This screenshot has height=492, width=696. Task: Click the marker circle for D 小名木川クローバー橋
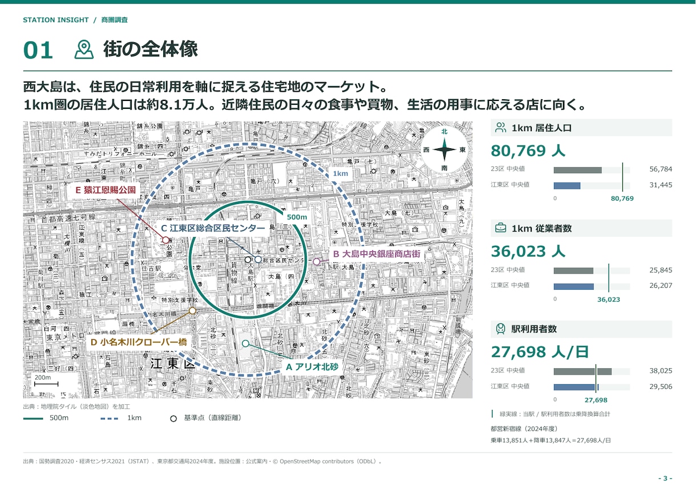[193, 311]
